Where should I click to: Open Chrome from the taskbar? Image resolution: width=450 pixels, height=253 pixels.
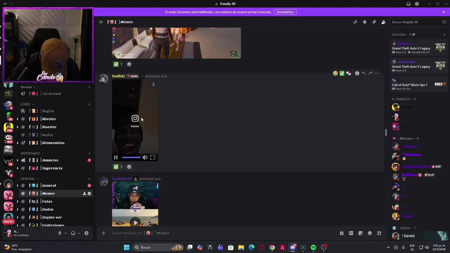(272, 247)
